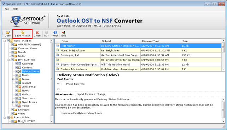Open the File menu
The height and width of the screenshot is (130, 227).
(7, 9)
